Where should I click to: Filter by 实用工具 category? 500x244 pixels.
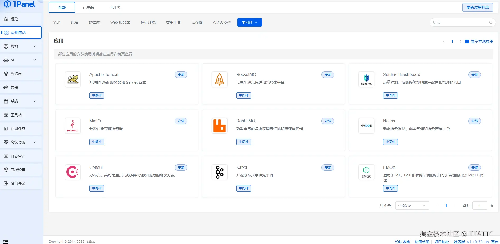tap(173, 22)
